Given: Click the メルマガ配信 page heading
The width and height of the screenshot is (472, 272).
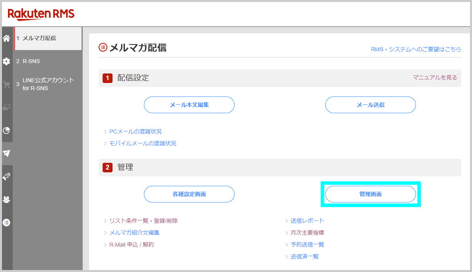Looking at the screenshot, I should [138, 48].
